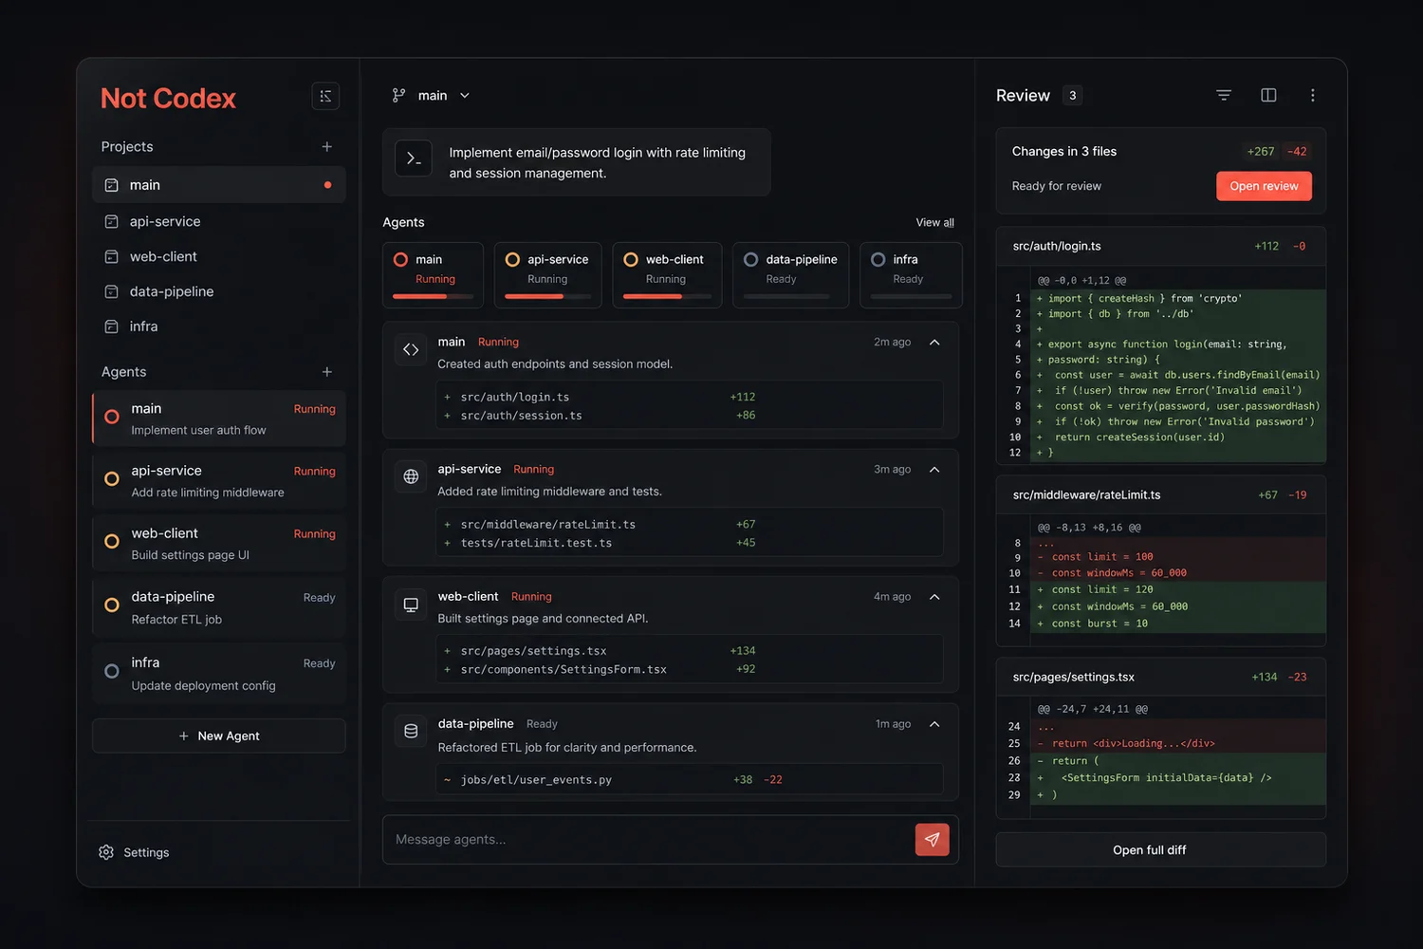Click the Open review button
The image size is (1423, 949).
pyautogui.click(x=1264, y=186)
